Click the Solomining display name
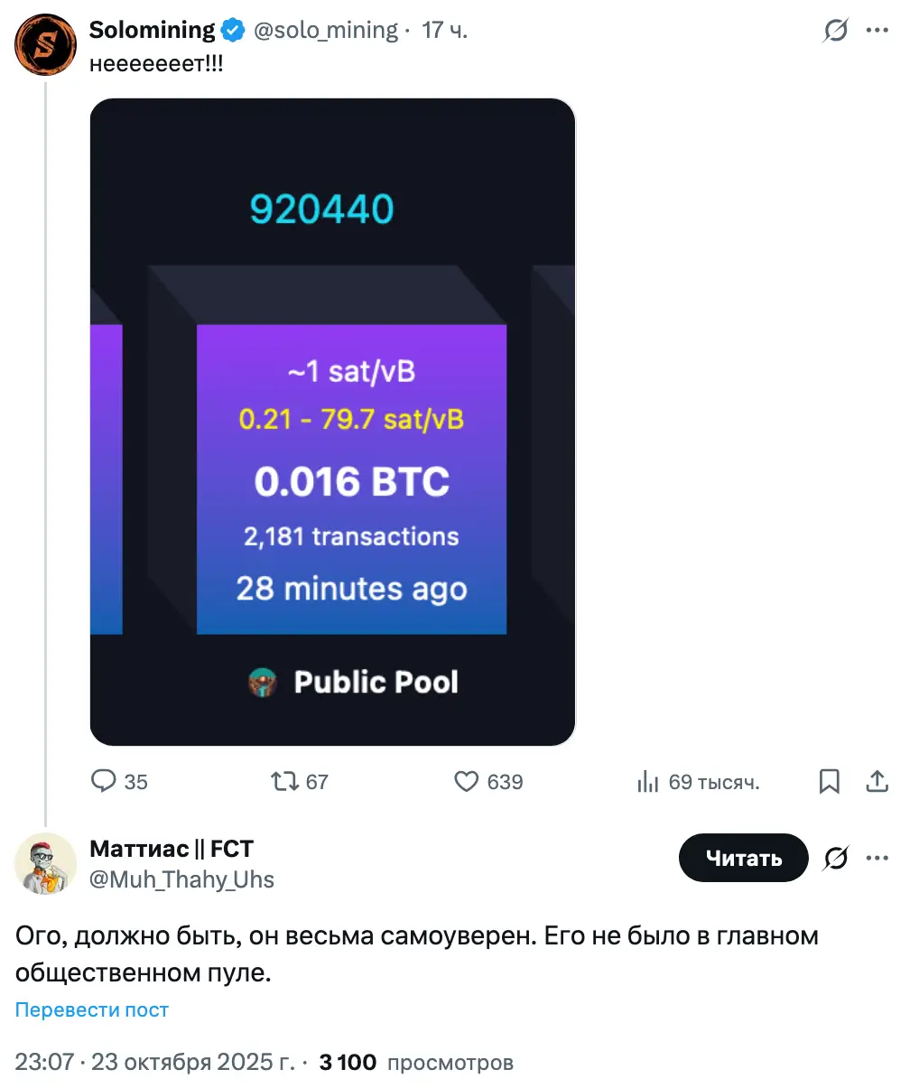This screenshot has width=910, height=1088. click(152, 30)
